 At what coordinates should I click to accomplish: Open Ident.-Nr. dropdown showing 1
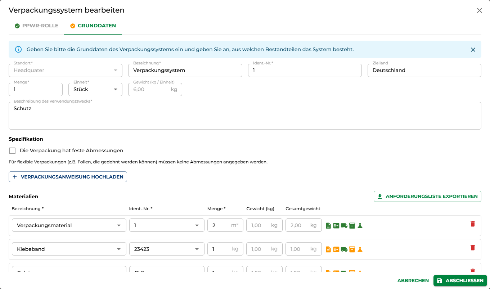[x=167, y=225]
